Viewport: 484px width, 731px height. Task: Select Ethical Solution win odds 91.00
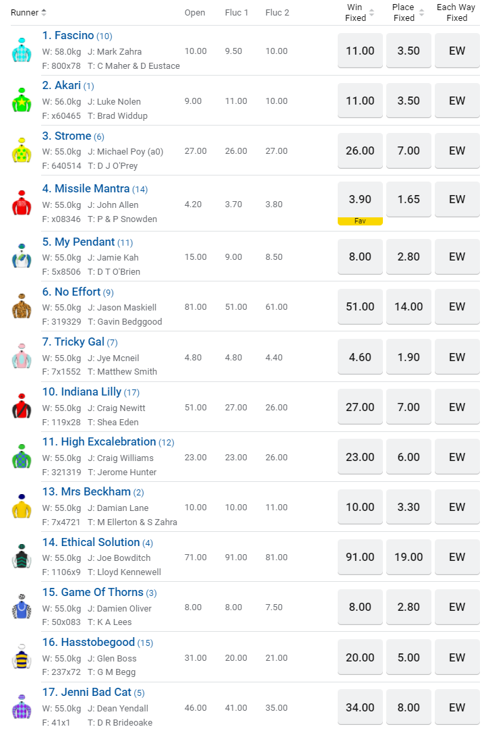360,557
